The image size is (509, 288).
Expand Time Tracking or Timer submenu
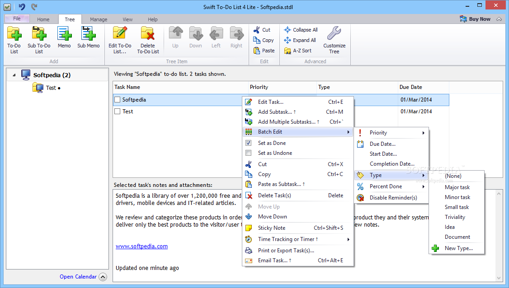click(298, 239)
